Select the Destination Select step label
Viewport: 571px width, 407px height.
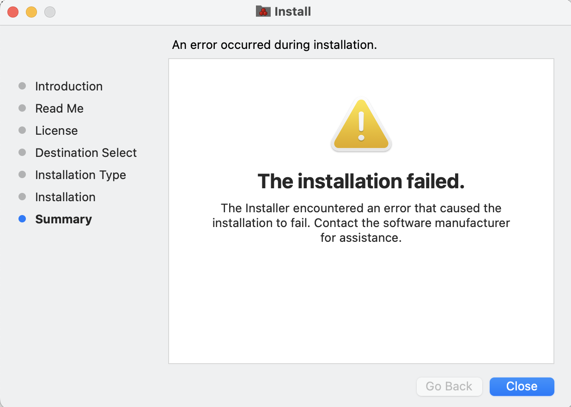click(86, 153)
